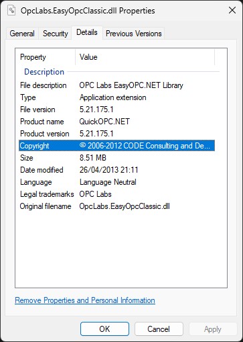The image size is (243, 342).
Task: Click the OK button
Action: (104, 329)
